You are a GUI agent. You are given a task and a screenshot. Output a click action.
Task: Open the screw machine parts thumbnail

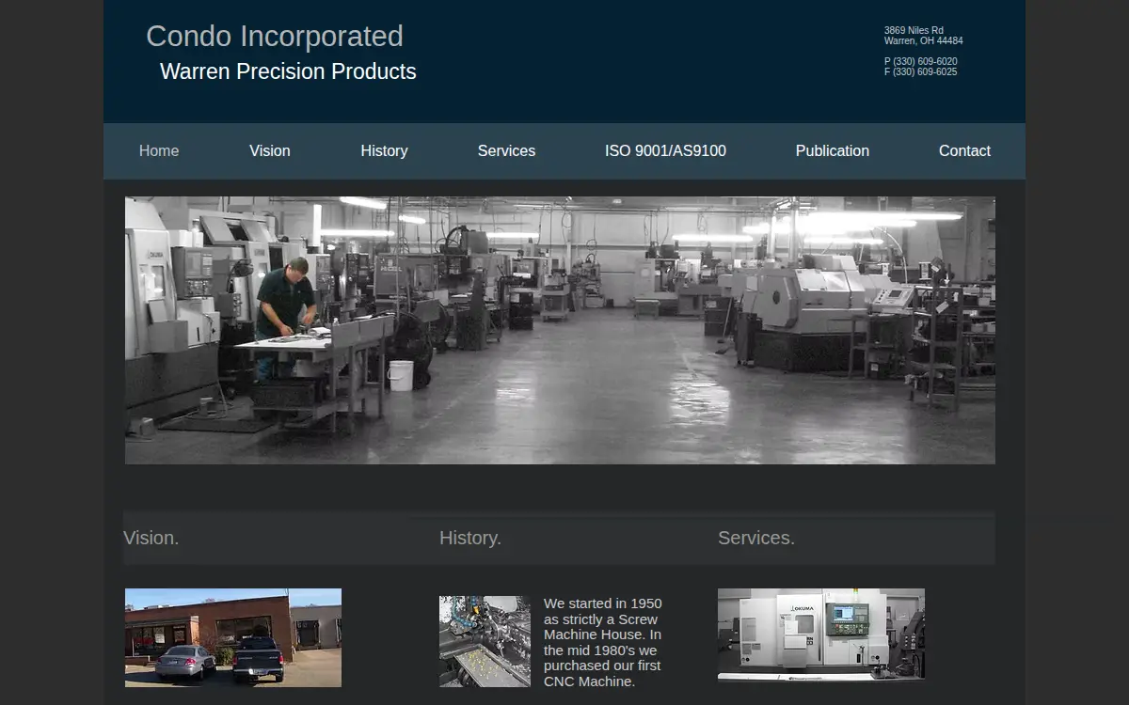[485, 641]
